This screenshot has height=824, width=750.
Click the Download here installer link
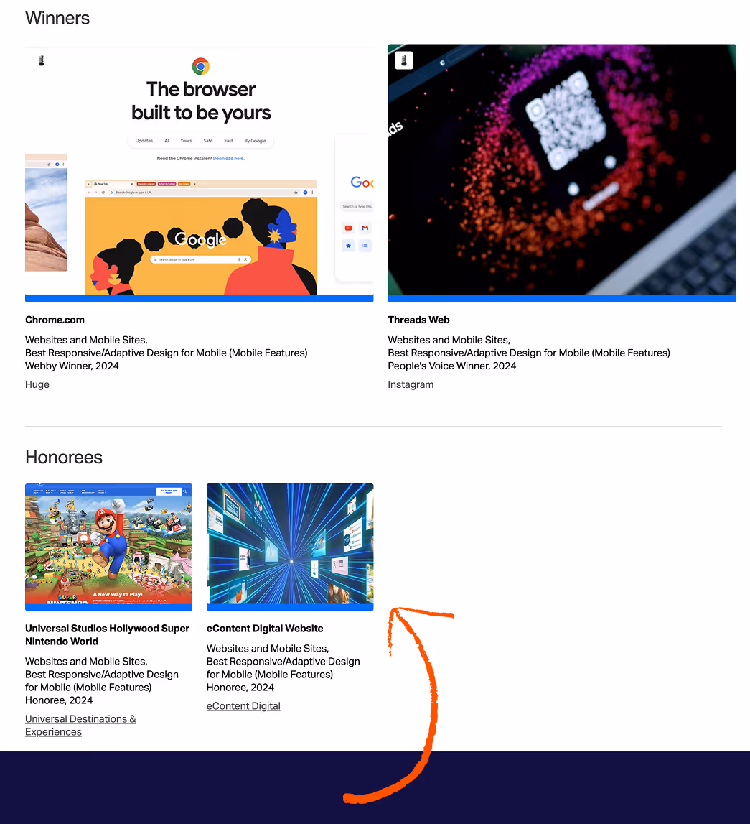(228, 158)
